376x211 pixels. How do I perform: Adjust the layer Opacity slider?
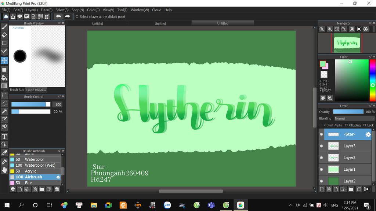[348, 112]
